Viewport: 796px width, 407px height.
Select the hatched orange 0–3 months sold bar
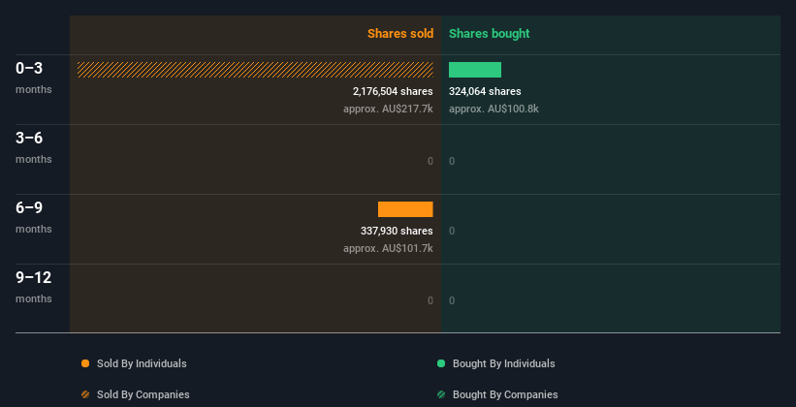click(255, 70)
